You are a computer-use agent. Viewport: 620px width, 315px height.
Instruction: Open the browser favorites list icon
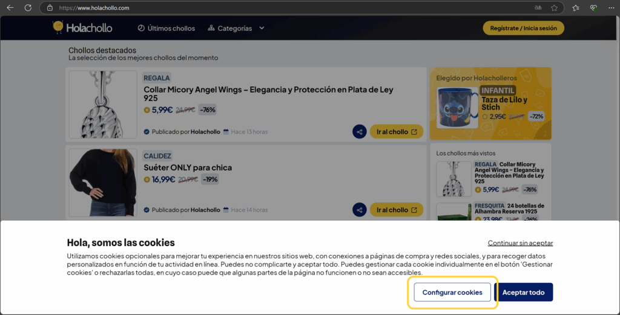click(x=575, y=8)
